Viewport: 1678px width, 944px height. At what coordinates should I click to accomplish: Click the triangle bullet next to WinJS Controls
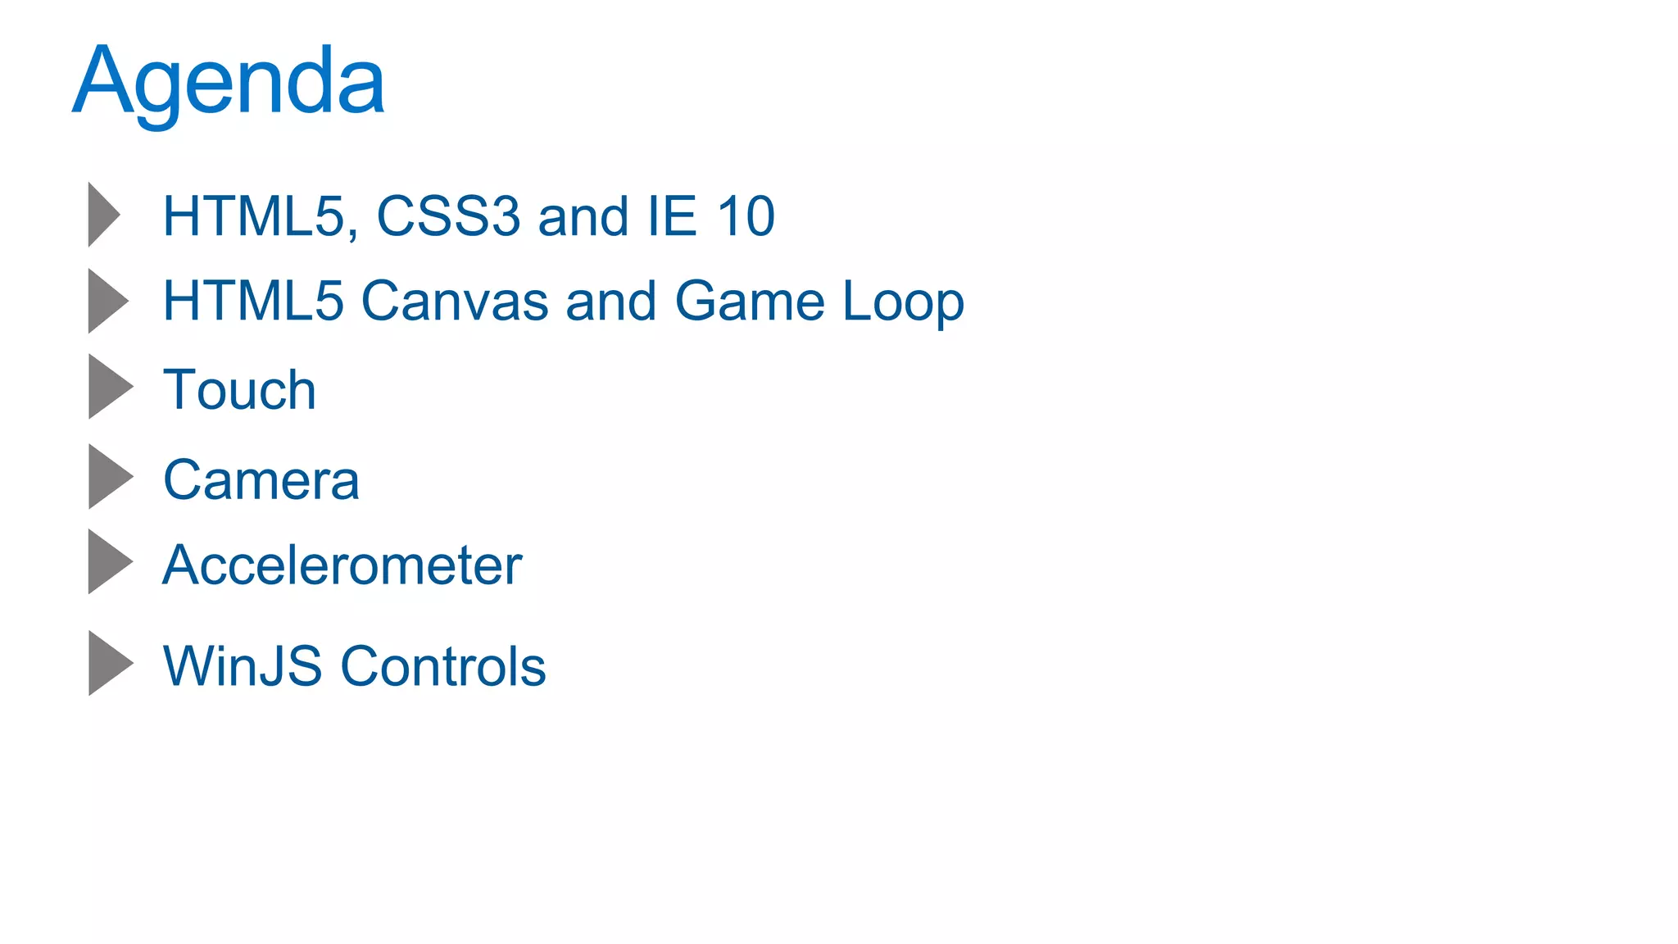point(111,663)
